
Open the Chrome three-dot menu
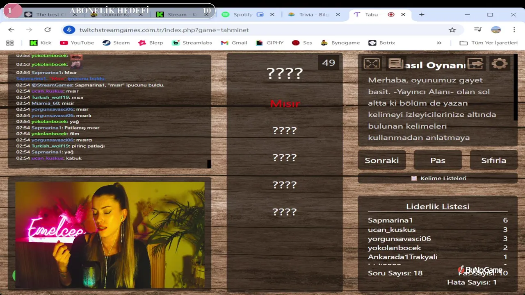pyautogui.click(x=514, y=29)
